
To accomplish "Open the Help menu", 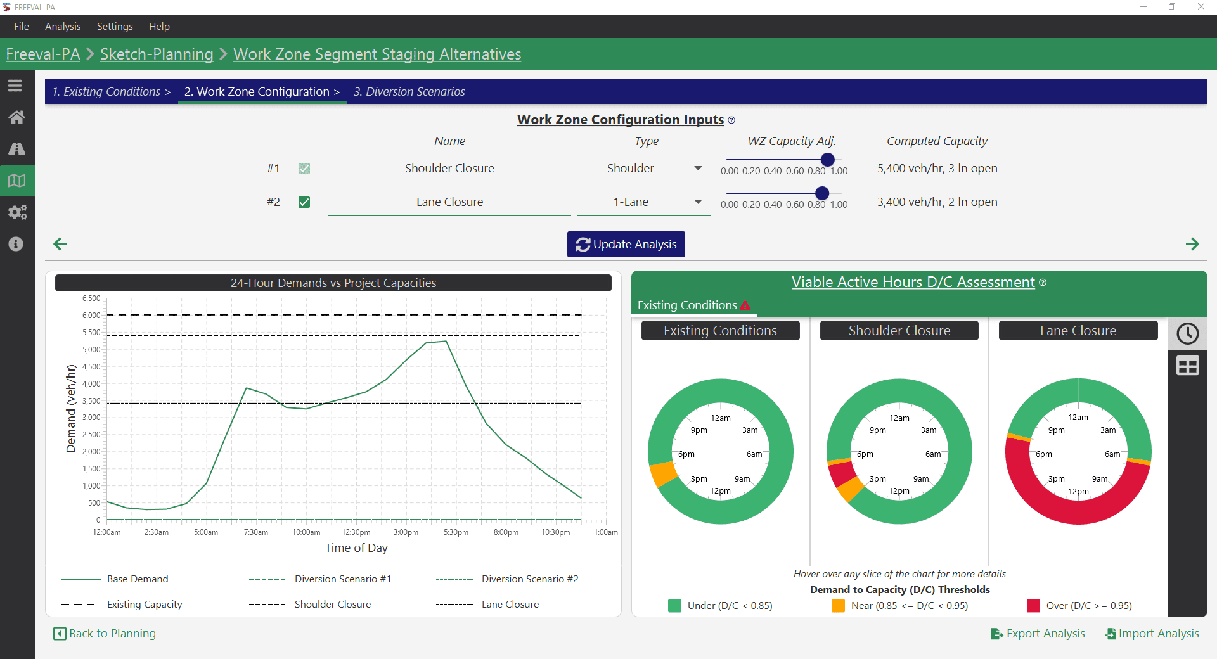I will tap(159, 27).
